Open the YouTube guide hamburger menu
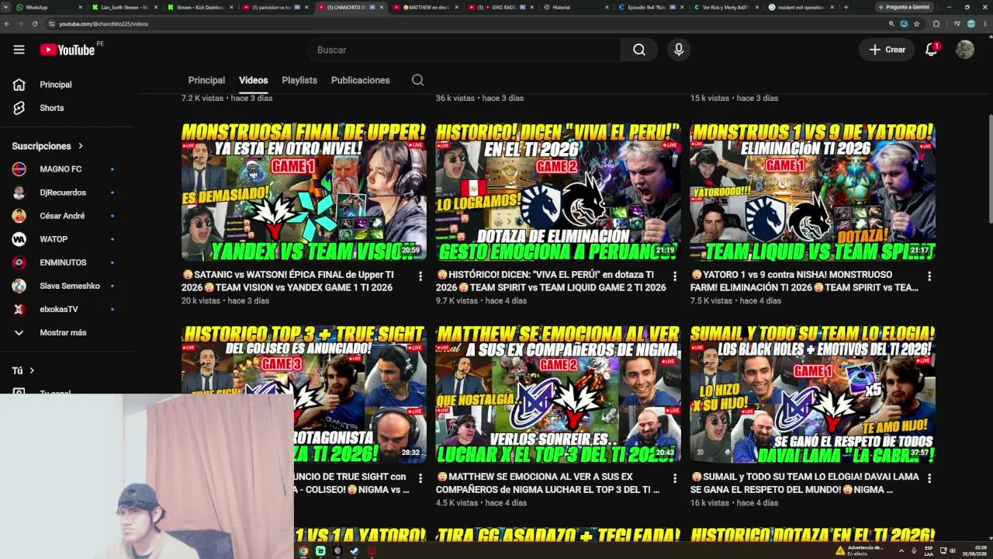 [19, 50]
